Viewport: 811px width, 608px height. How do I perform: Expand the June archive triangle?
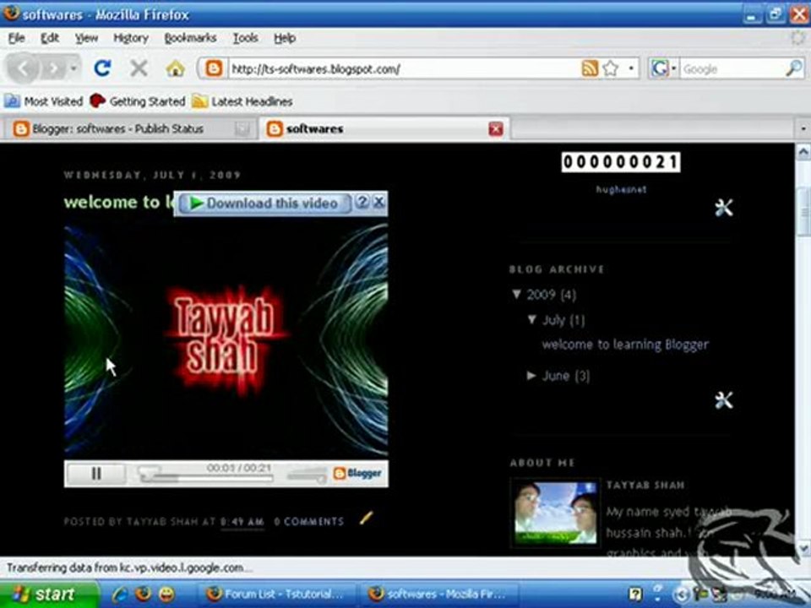click(x=531, y=375)
